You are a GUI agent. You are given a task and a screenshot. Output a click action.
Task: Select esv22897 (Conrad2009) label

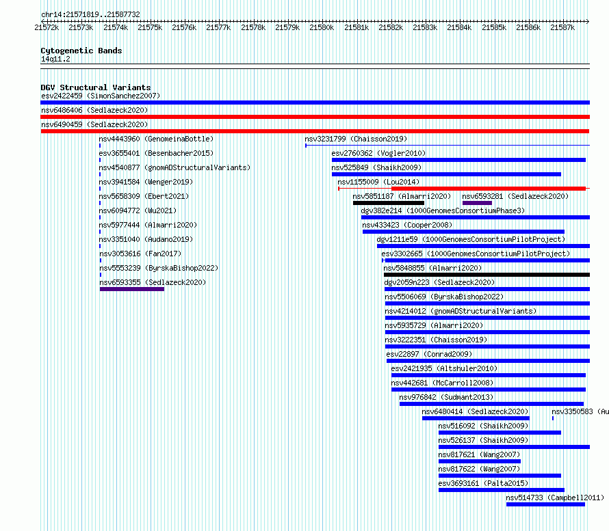pyautogui.click(x=429, y=354)
